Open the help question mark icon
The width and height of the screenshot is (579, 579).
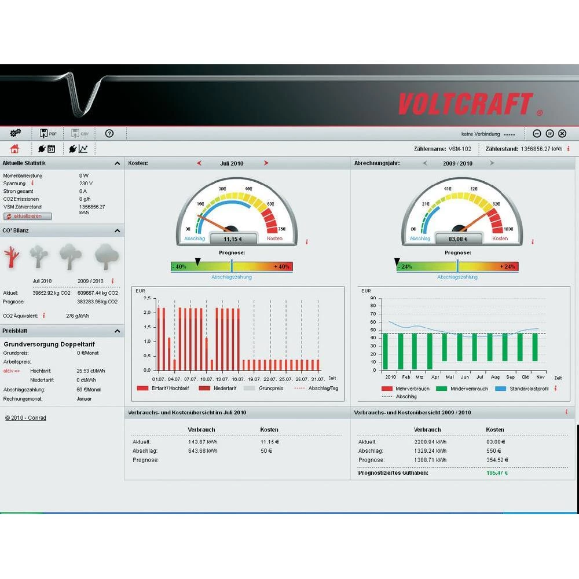point(109,134)
